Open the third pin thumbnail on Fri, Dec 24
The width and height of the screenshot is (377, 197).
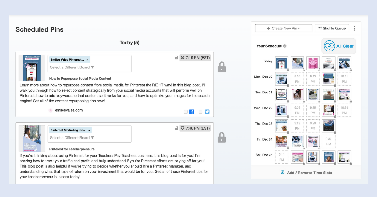pyautogui.click(x=313, y=141)
